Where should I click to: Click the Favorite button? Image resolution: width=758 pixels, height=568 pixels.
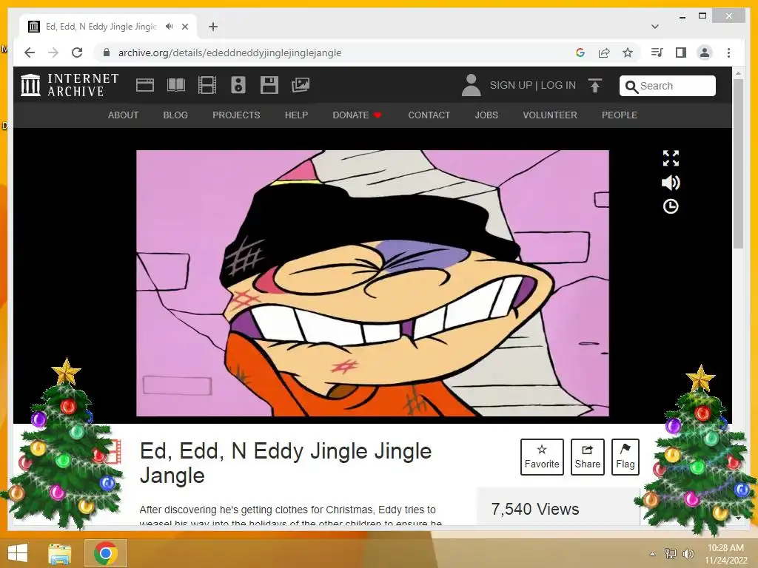tap(542, 457)
